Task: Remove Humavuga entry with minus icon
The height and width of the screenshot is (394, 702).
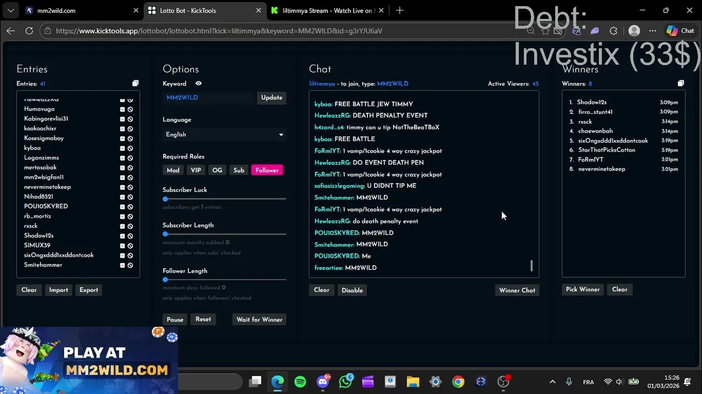Action: point(122,109)
